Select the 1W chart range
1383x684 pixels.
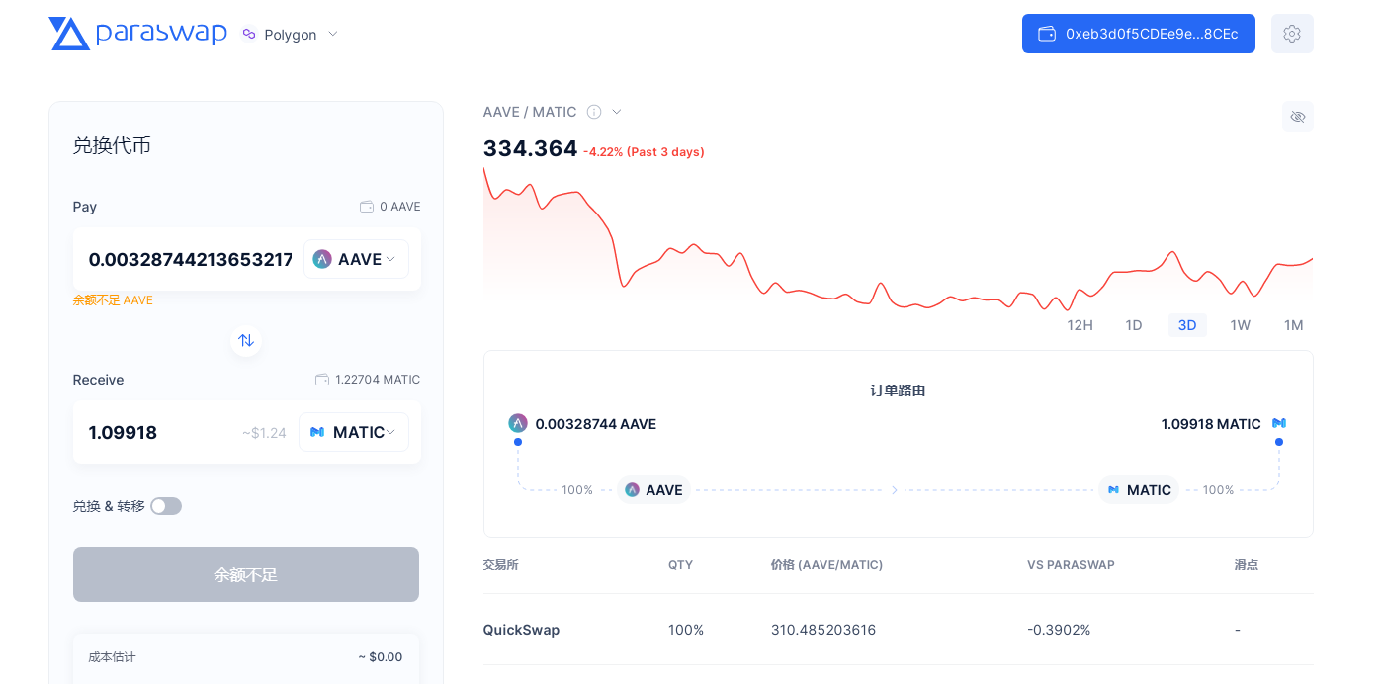click(x=1241, y=325)
